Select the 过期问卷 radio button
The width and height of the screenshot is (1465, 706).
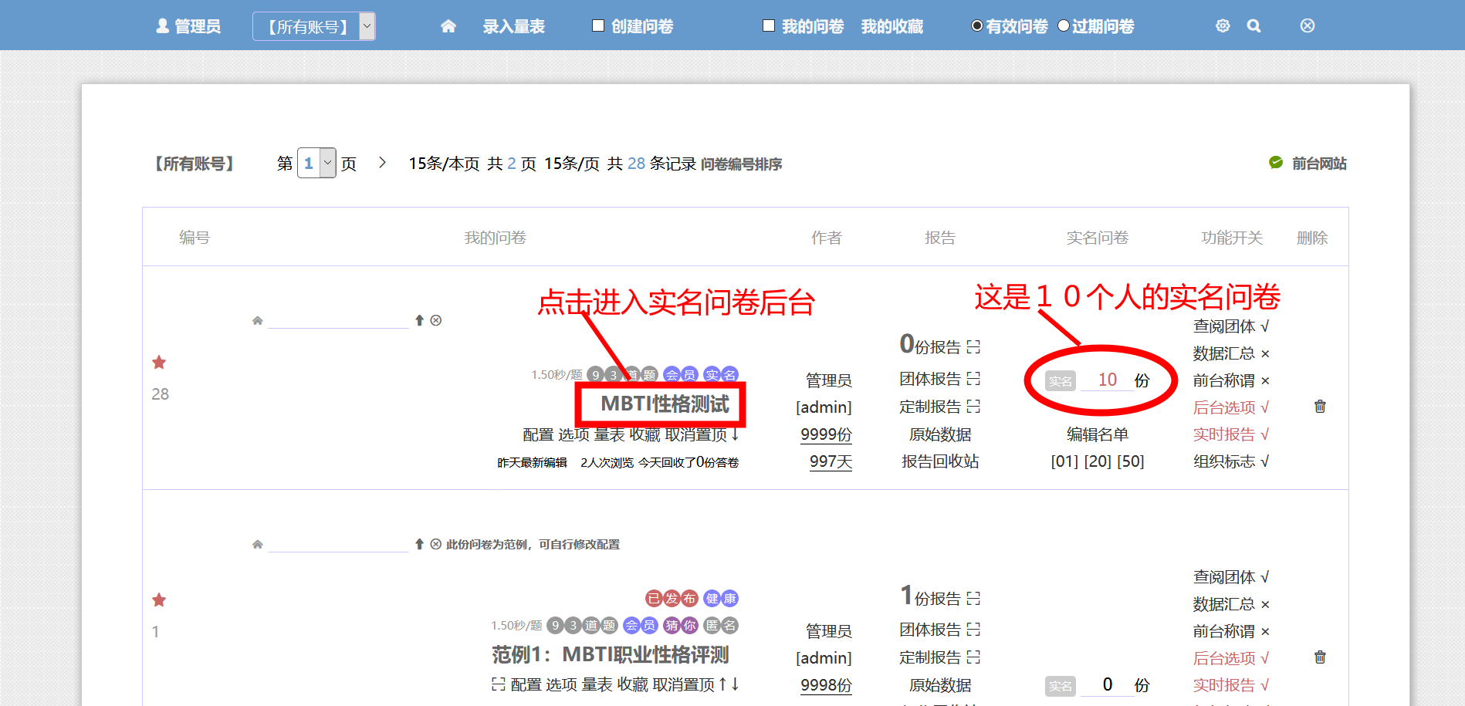(1064, 25)
